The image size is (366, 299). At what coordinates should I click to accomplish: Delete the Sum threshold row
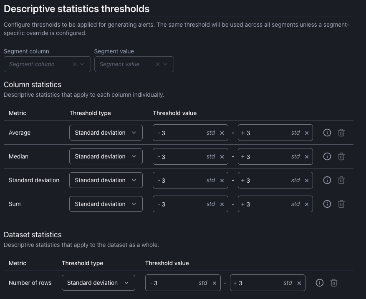341,204
